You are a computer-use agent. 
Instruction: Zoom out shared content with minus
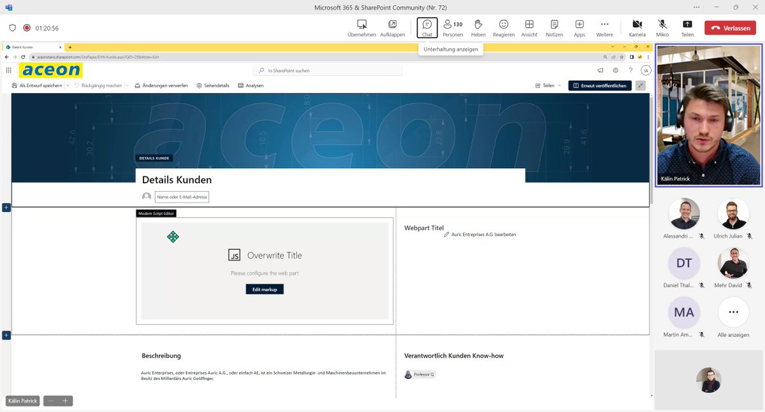(x=51, y=401)
